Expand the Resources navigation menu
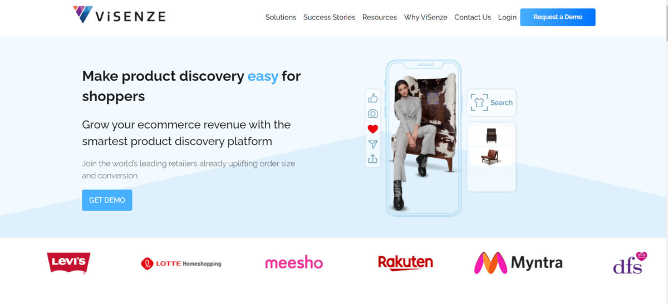668x304 pixels. coord(380,17)
